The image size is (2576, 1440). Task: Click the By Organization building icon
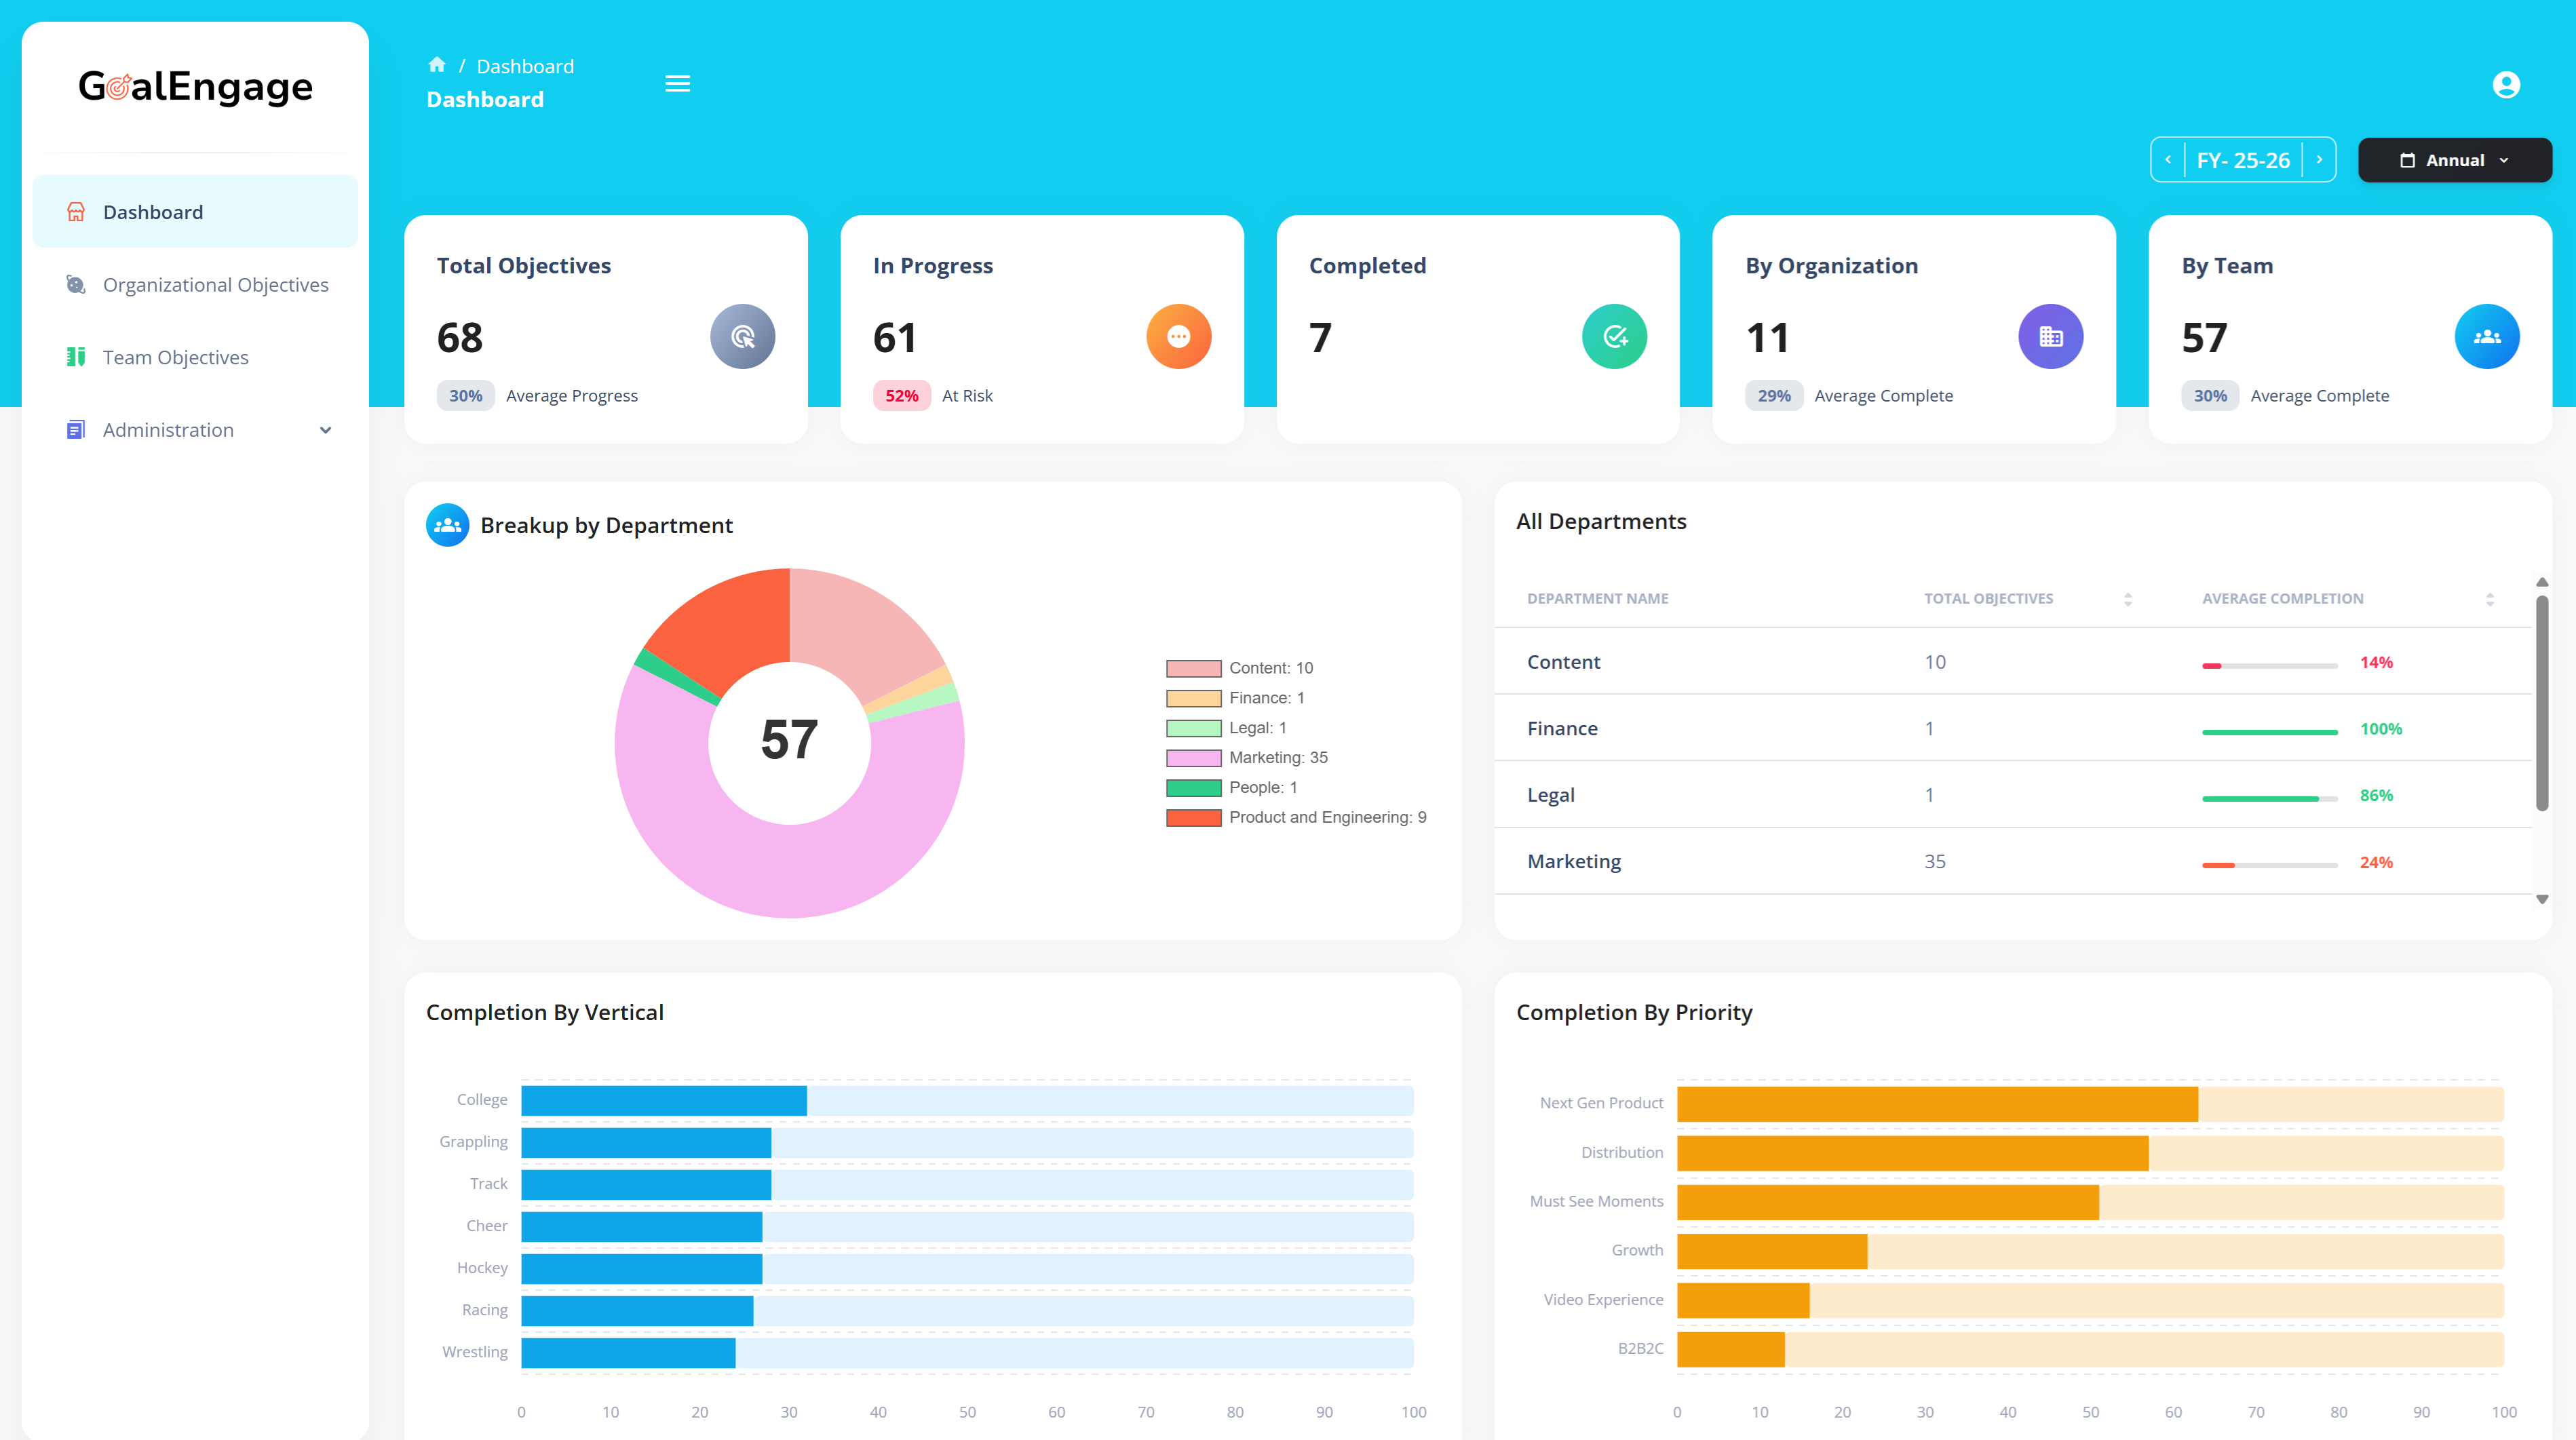(2050, 336)
